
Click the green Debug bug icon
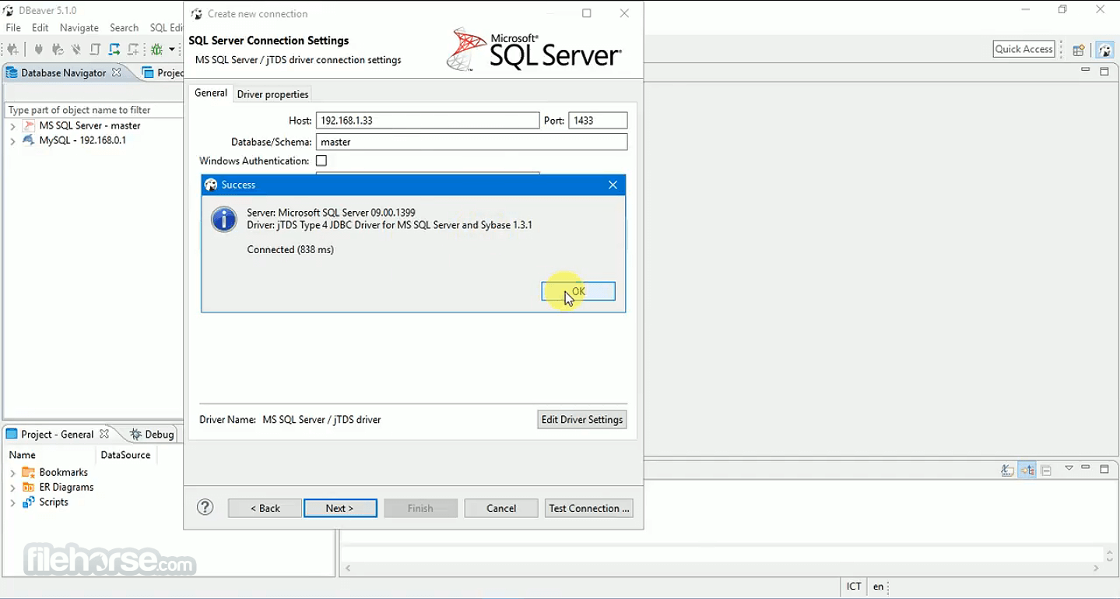click(157, 49)
